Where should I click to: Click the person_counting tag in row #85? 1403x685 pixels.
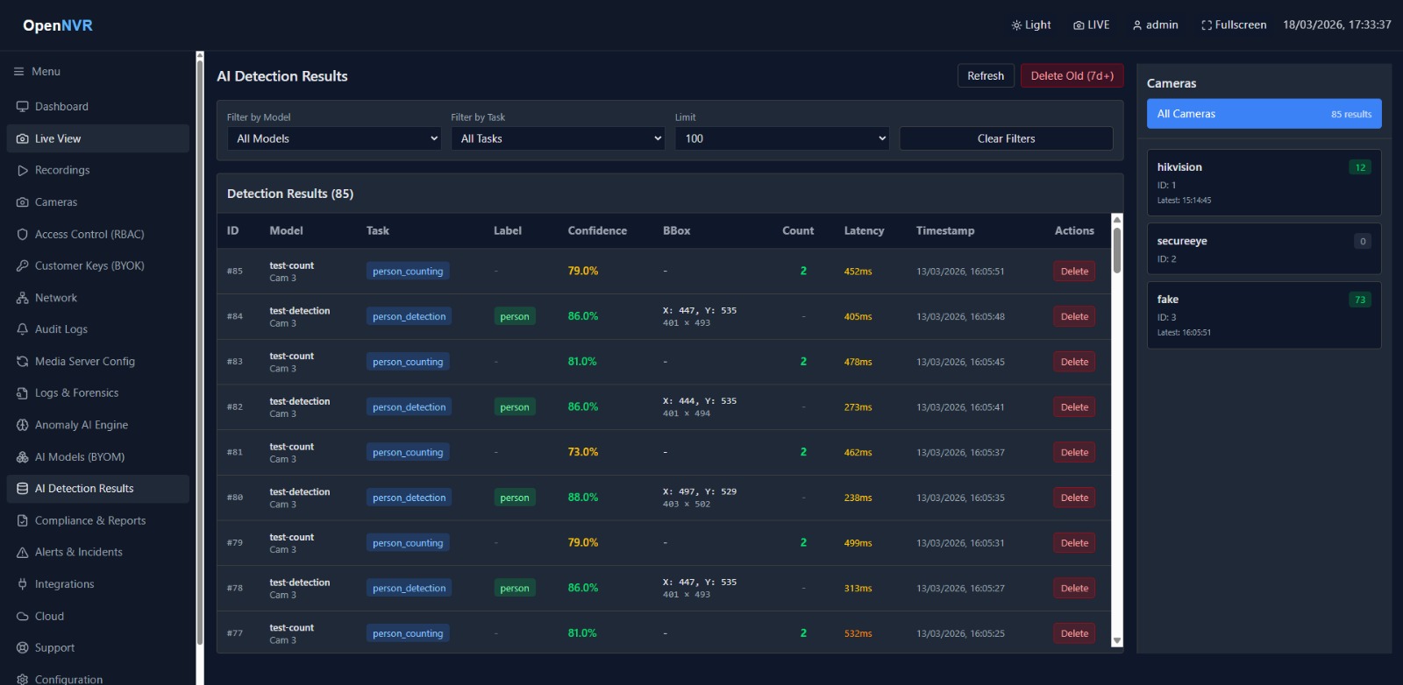pos(408,272)
